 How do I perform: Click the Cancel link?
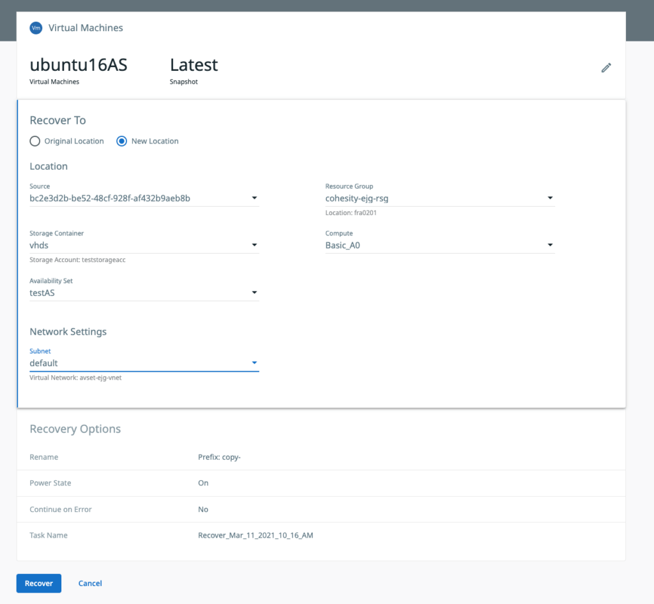pyautogui.click(x=90, y=583)
